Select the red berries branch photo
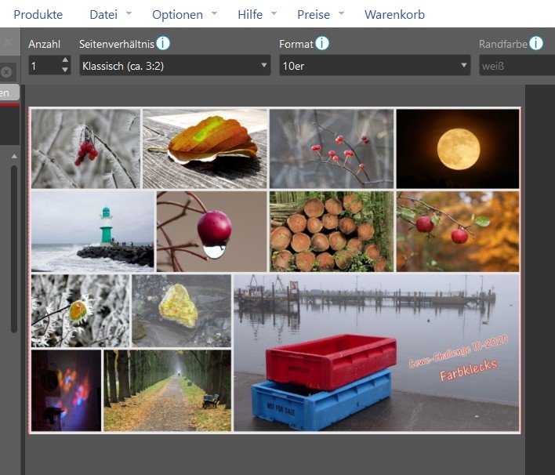The image size is (555, 475). point(332,149)
